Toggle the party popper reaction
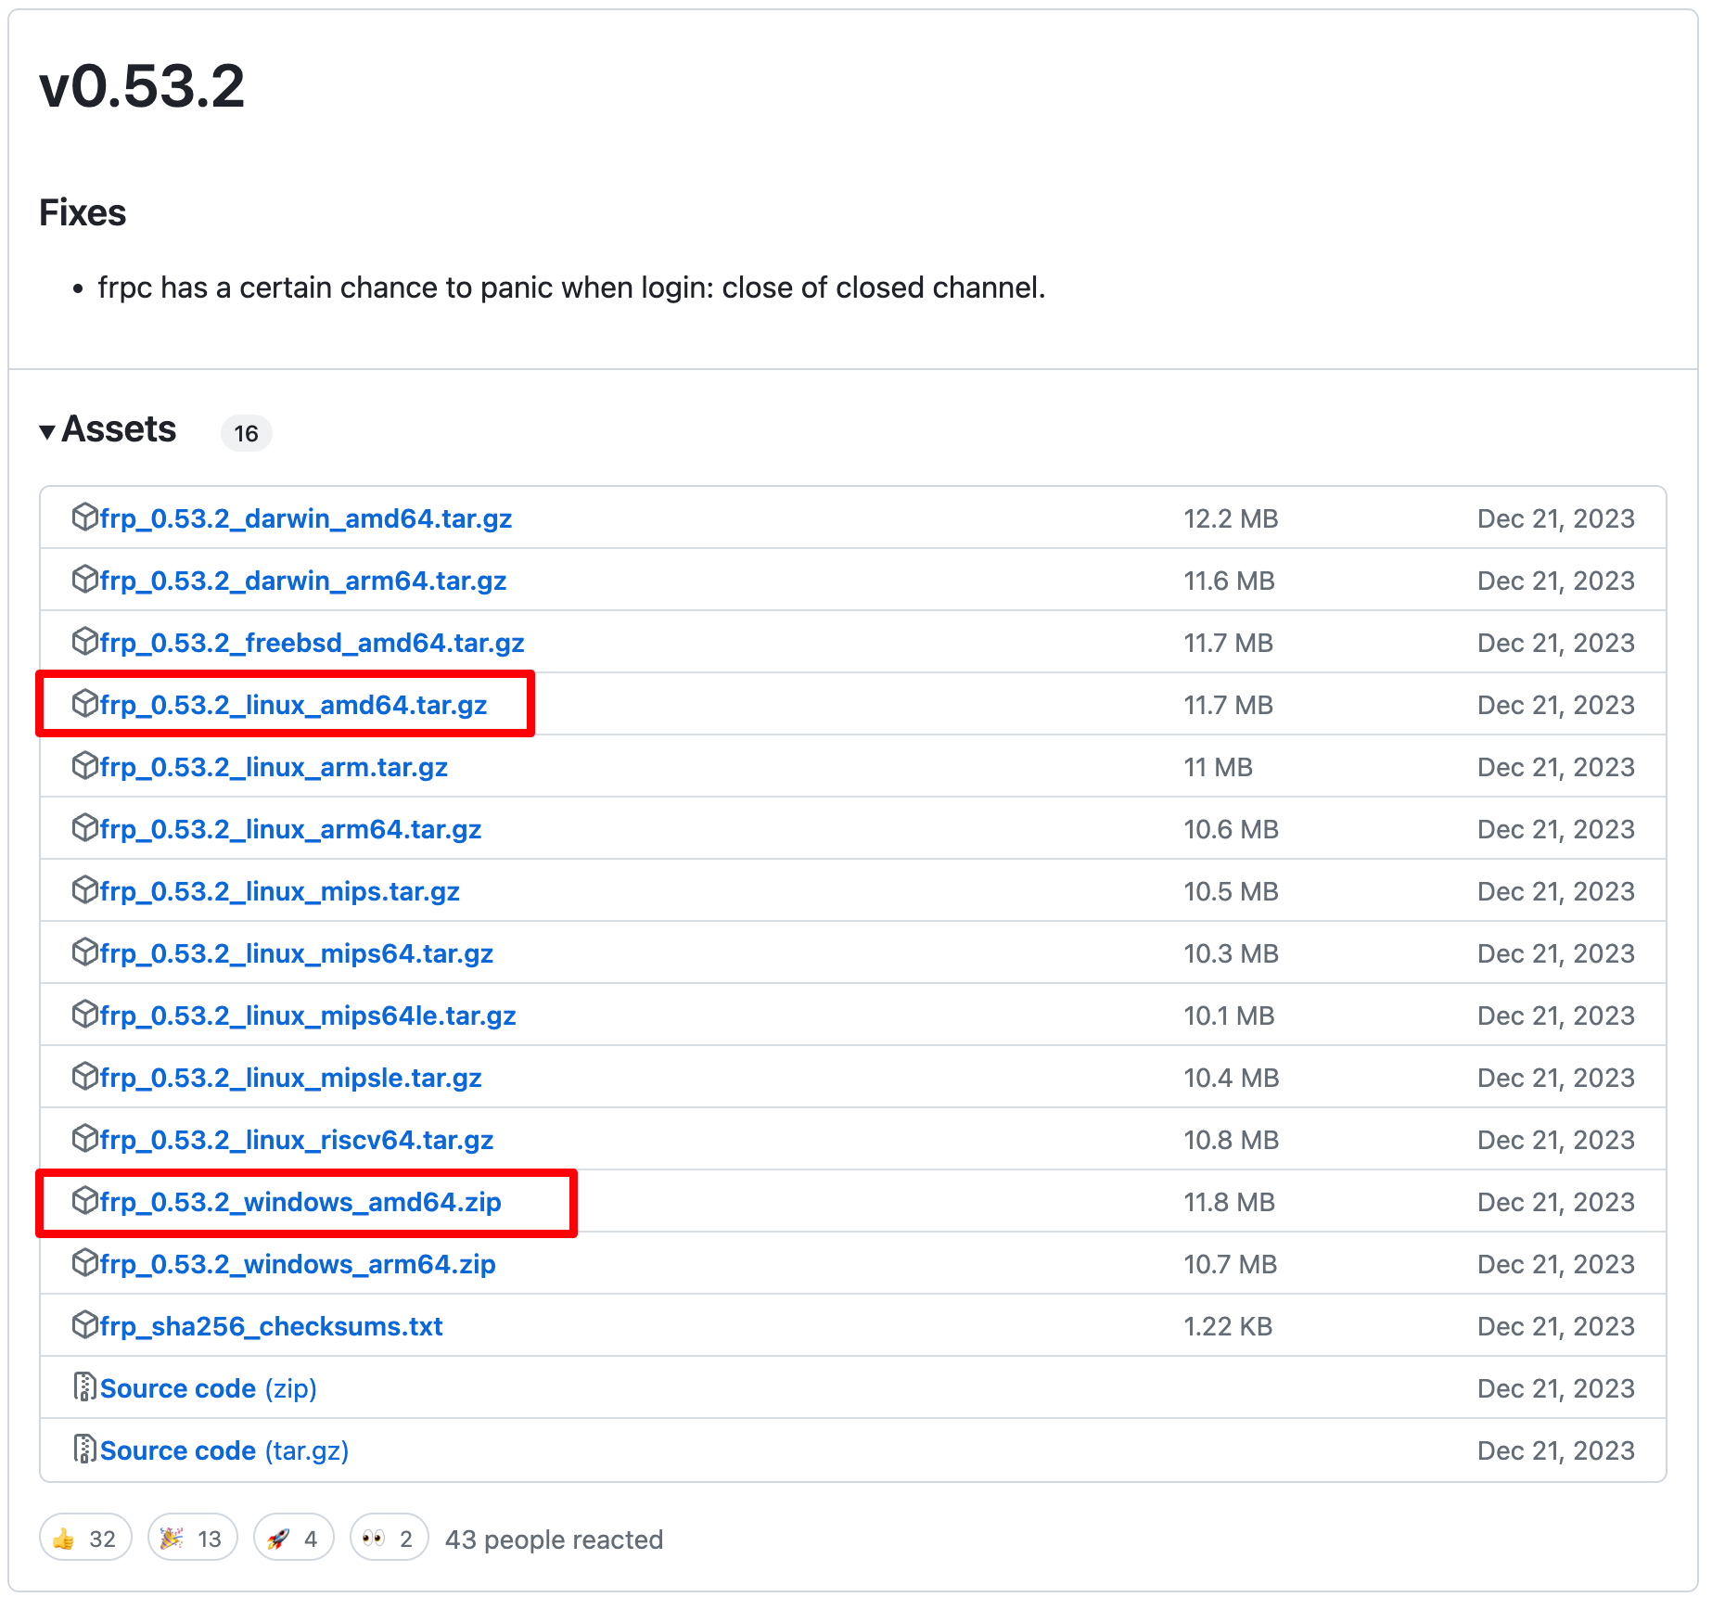1712x1597 pixels. click(192, 1539)
